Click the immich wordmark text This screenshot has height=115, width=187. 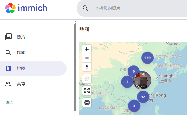pos(32,8)
